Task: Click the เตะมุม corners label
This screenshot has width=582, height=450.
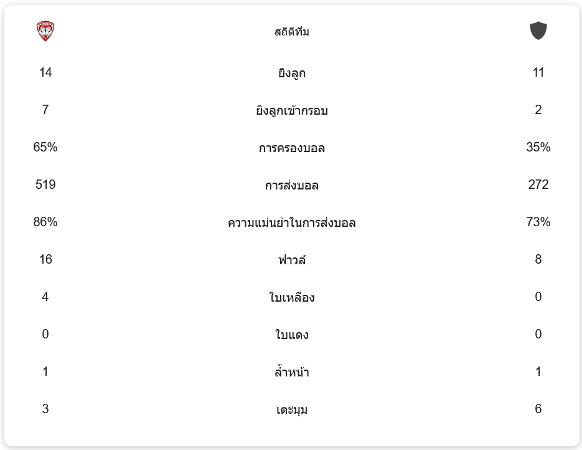Action: pos(291,410)
